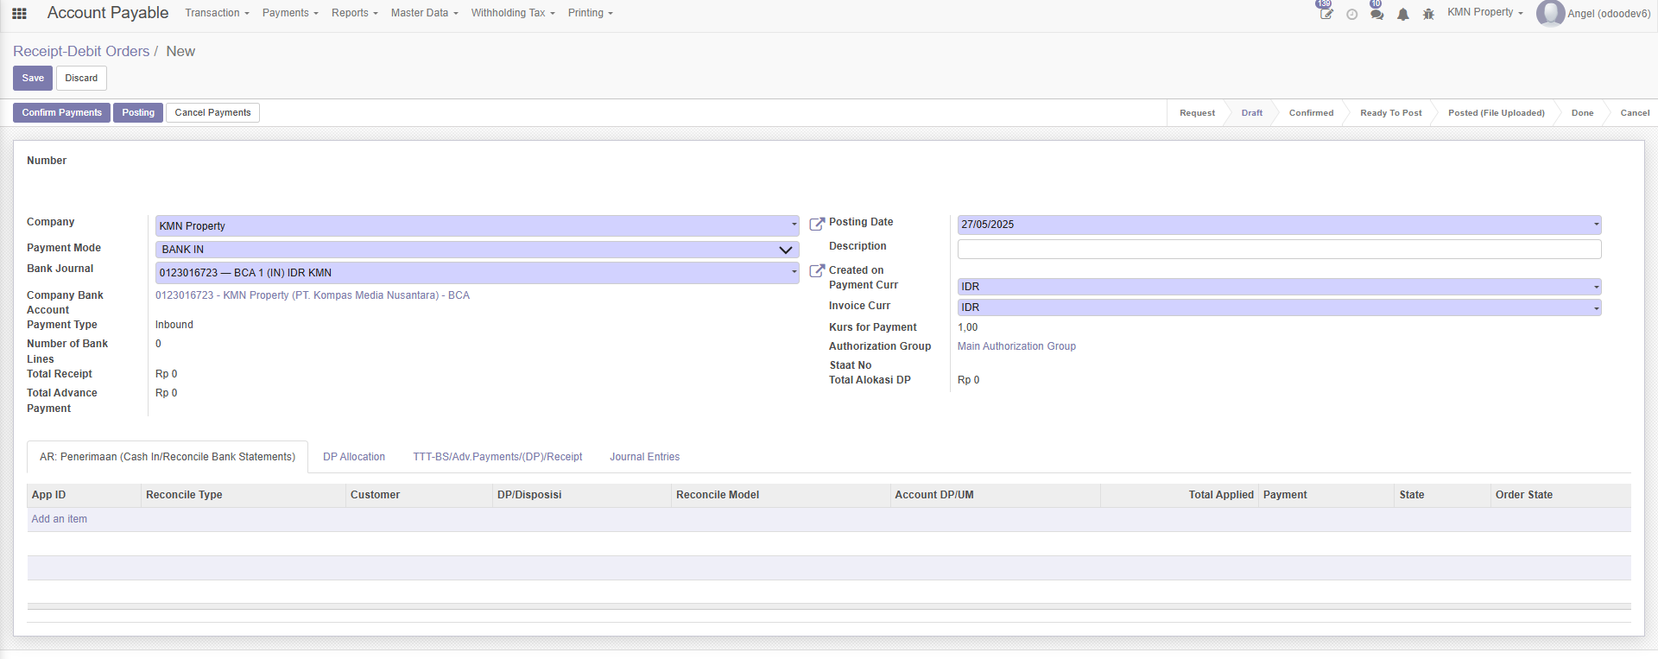Image resolution: width=1658 pixels, height=659 pixels.
Task: Click the Save button
Action: 33,78
